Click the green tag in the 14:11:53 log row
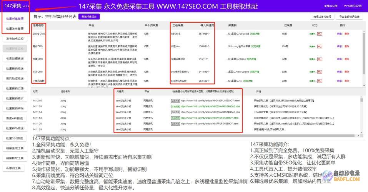Image resolution: width=368 pixels, height=192 pixels. [x=175, y=118]
